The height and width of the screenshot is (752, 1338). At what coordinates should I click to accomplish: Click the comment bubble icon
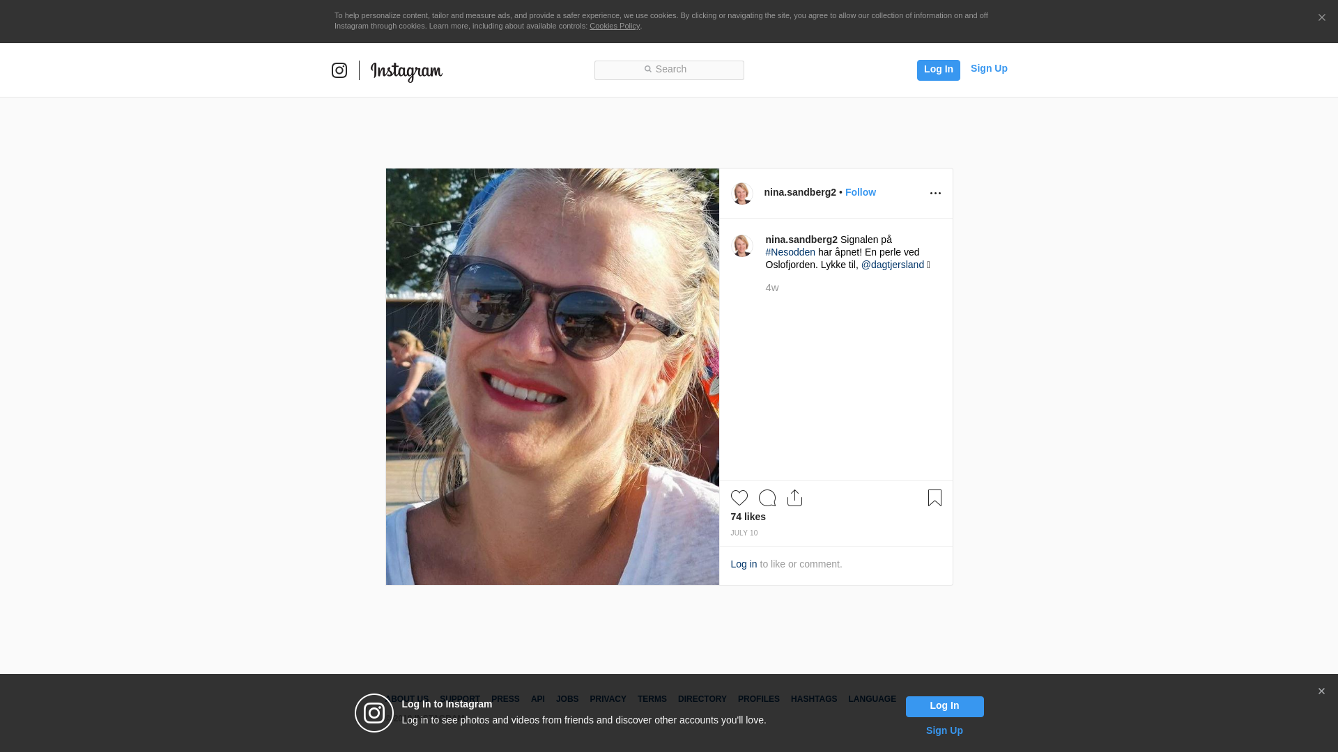click(767, 498)
